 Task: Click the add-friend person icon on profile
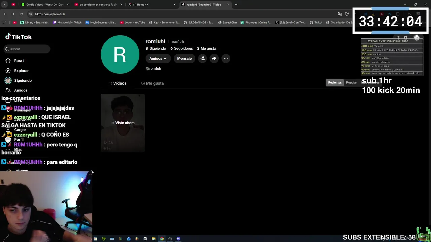(x=202, y=58)
